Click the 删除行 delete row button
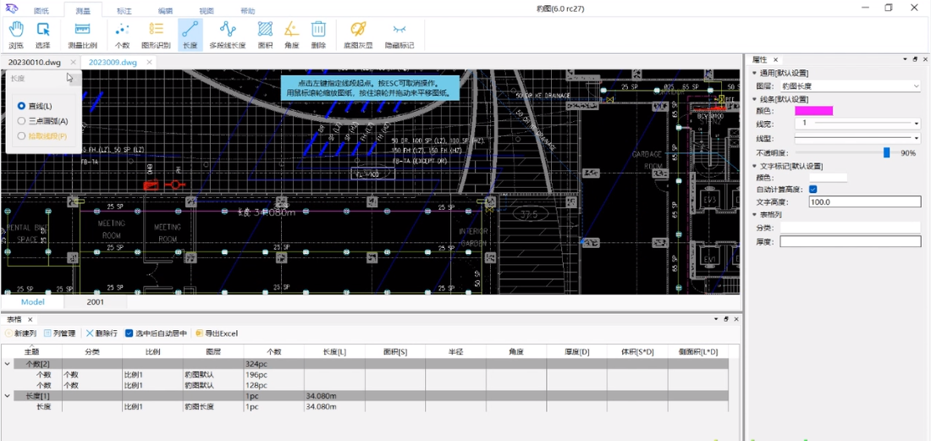Image resolution: width=931 pixels, height=441 pixels. (x=102, y=334)
